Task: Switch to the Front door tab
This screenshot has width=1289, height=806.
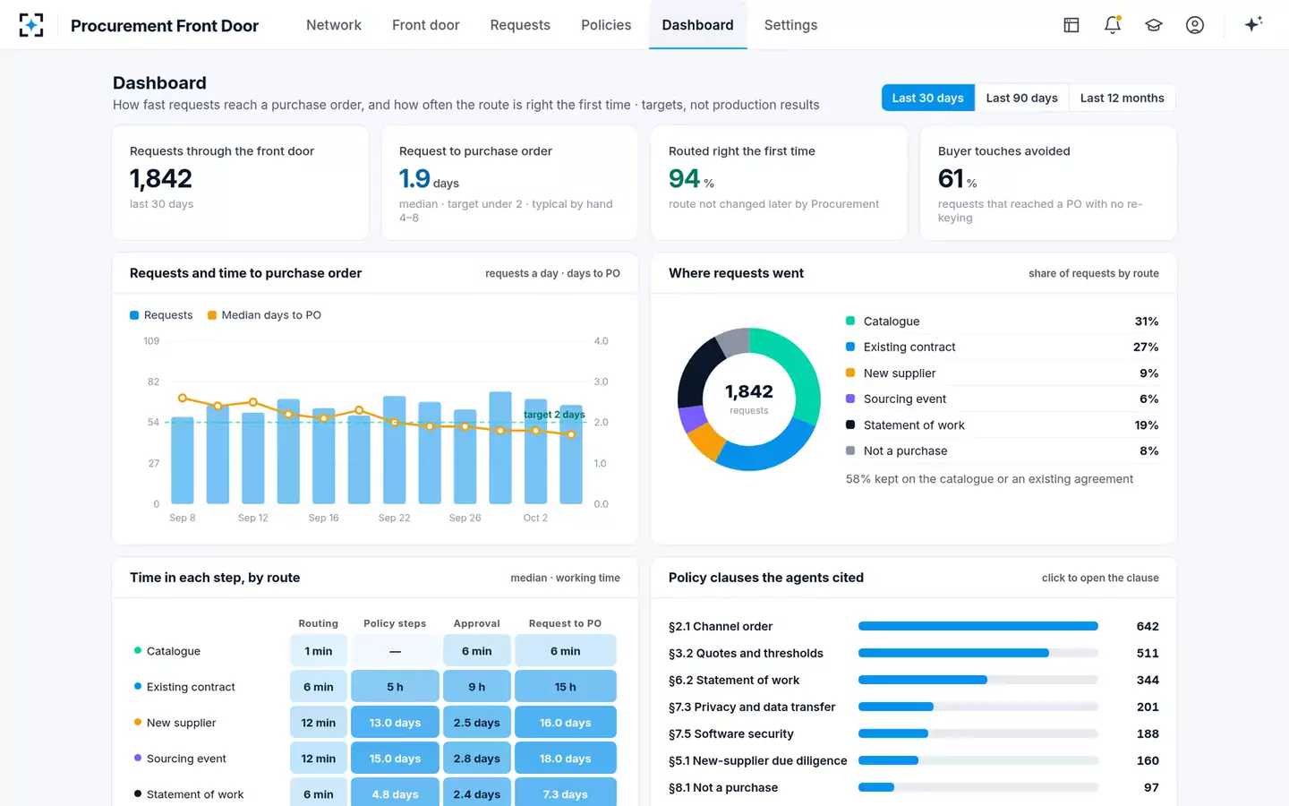Action: pyautogui.click(x=426, y=25)
